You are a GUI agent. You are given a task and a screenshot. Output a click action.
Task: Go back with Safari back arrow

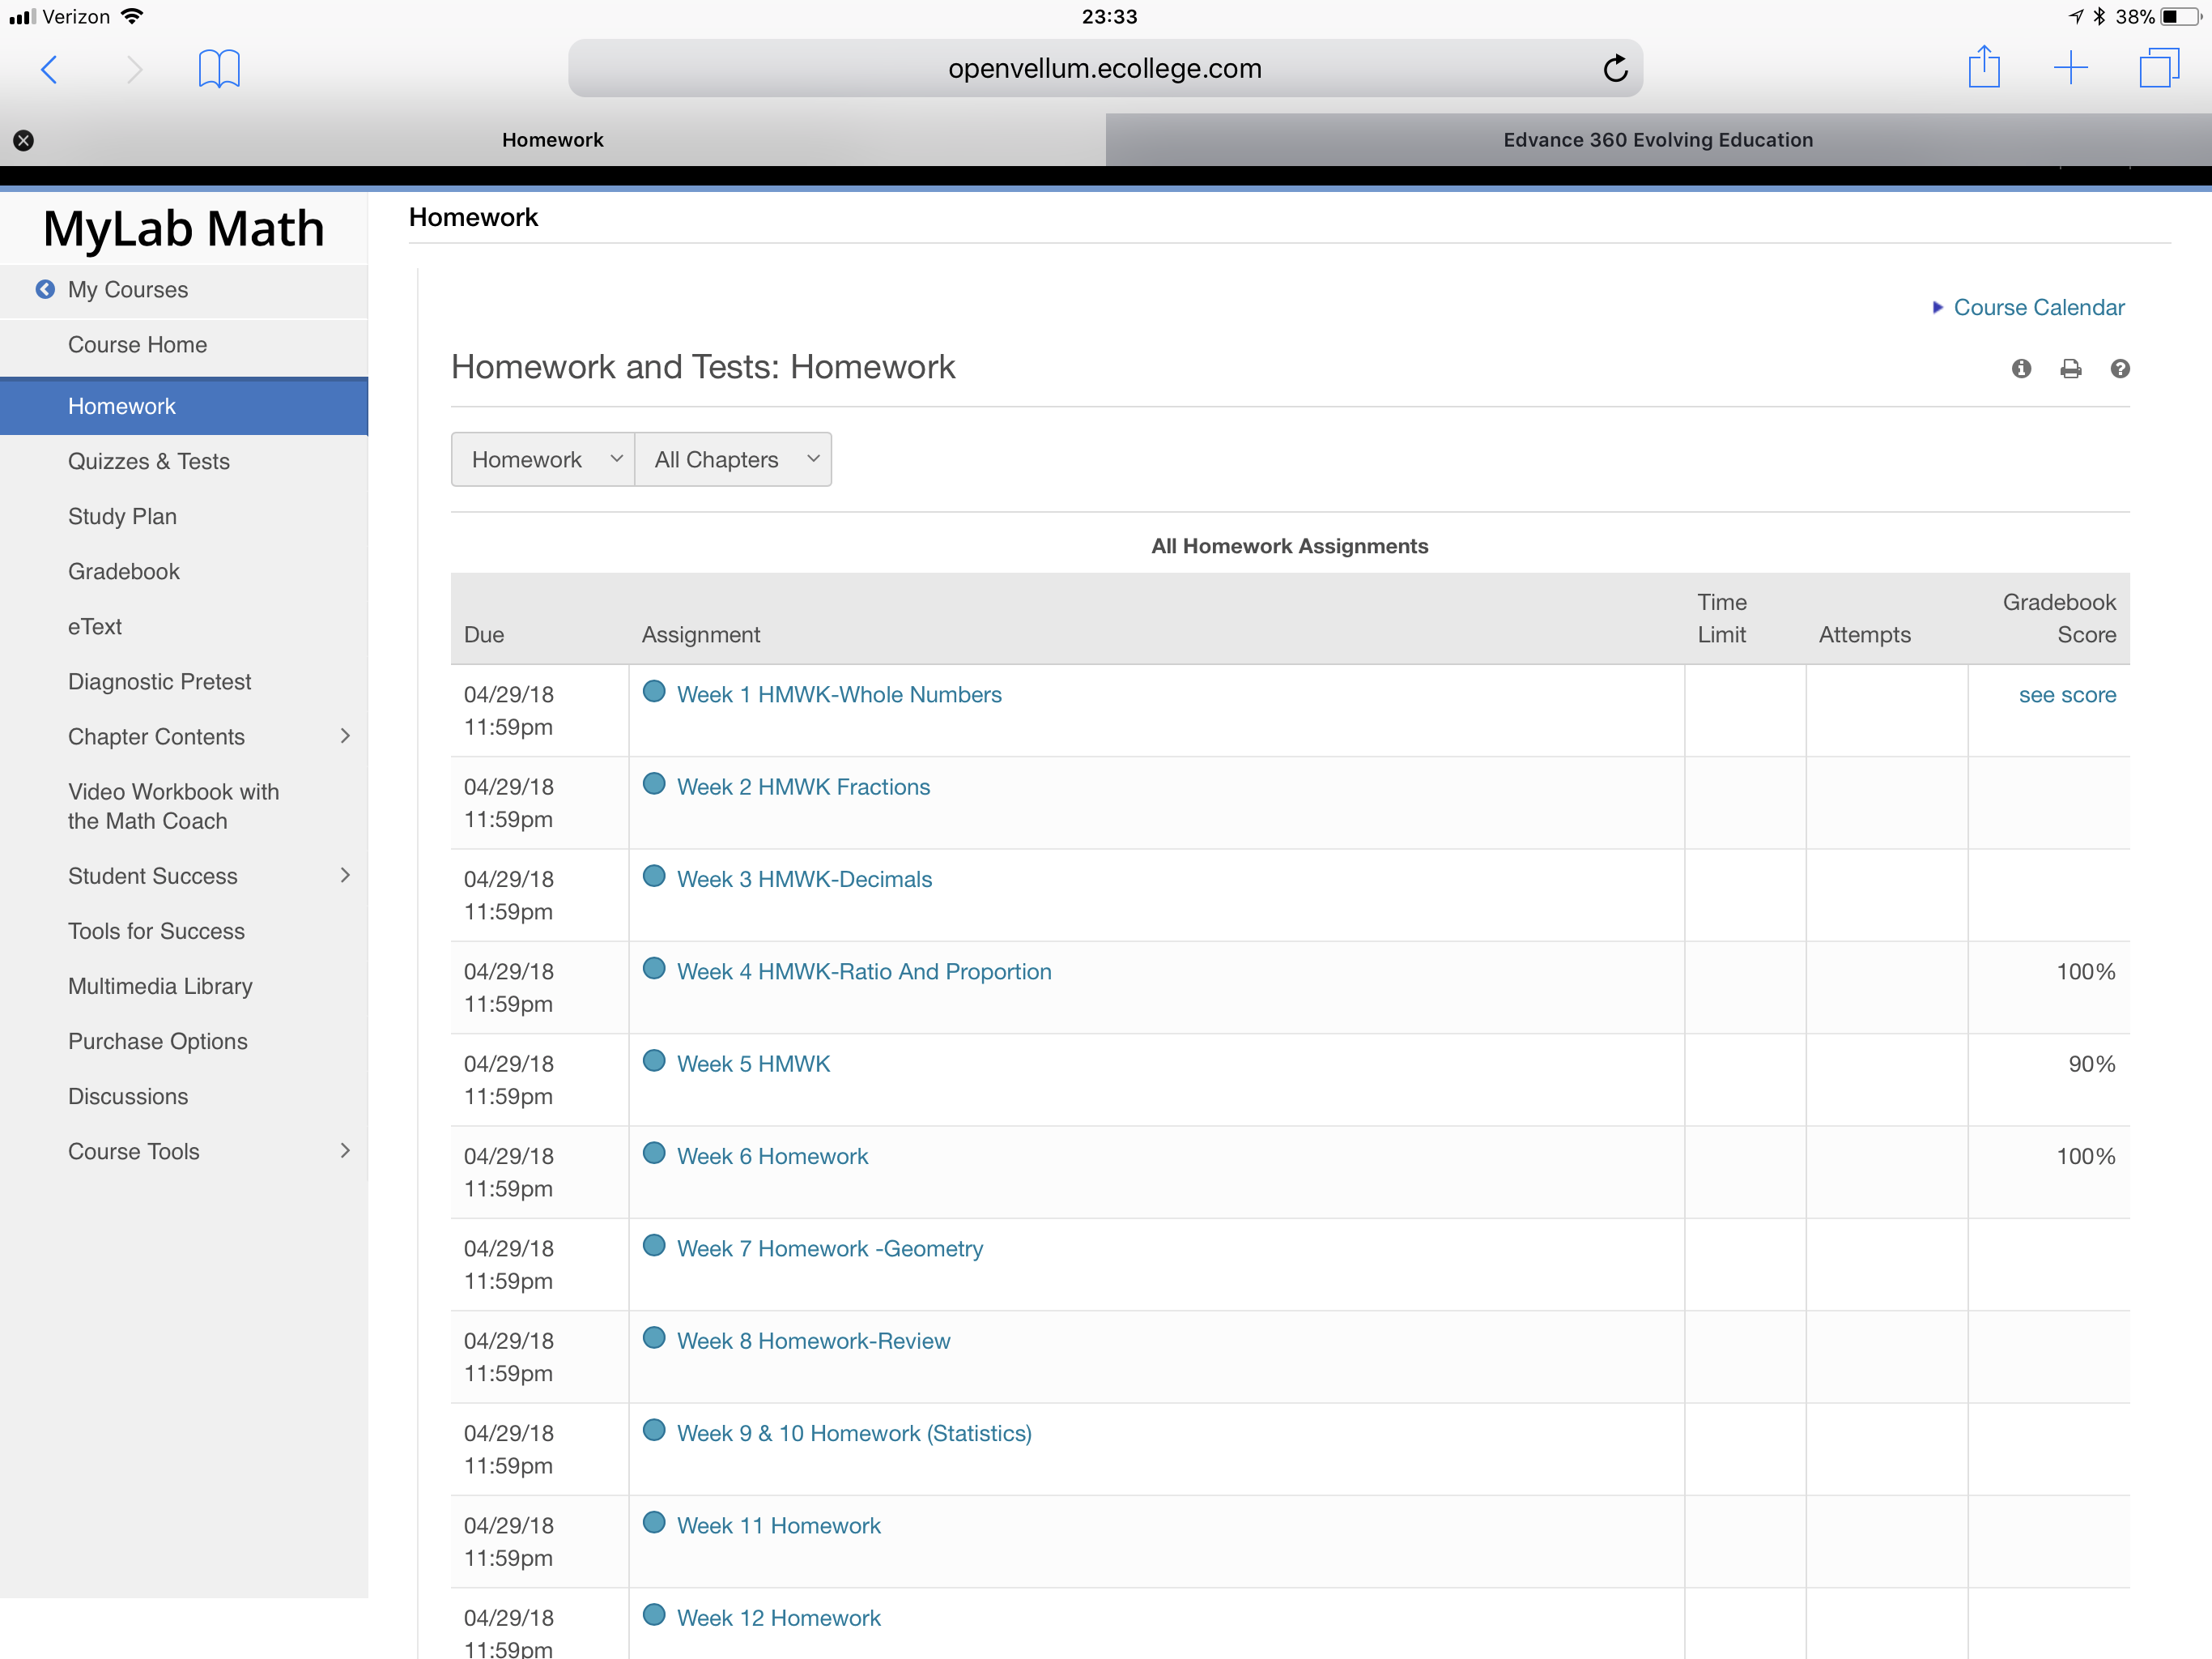[x=49, y=69]
